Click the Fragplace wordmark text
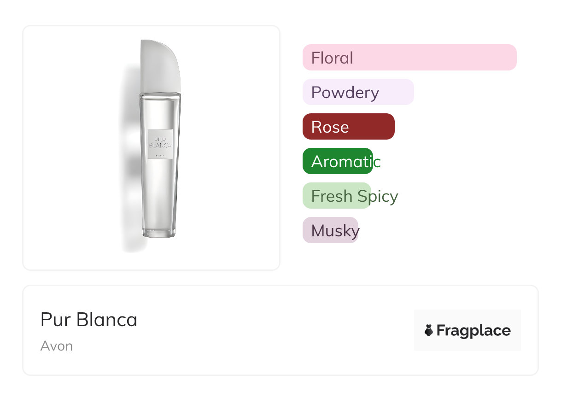The image size is (561, 398). pyautogui.click(x=473, y=331)
